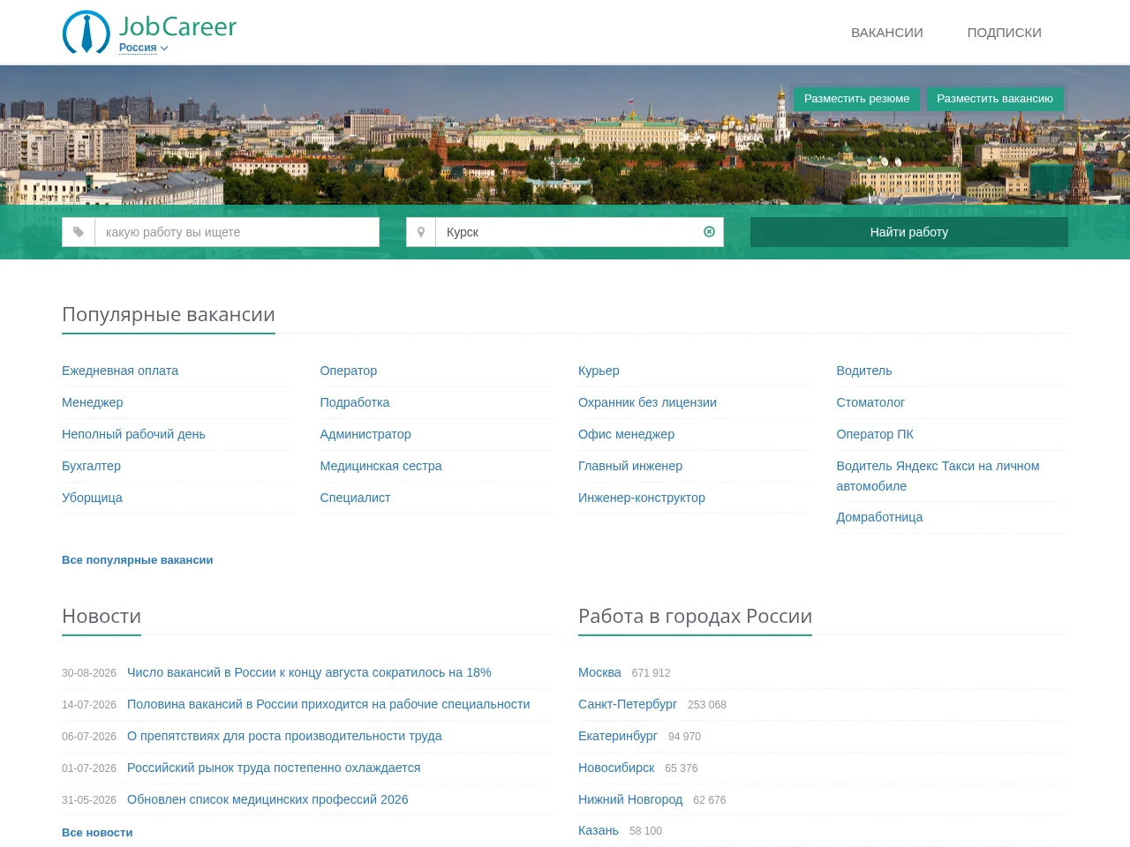Open the Оператор vacancy link
The image size is (1130, 847).
coord(349,371)
